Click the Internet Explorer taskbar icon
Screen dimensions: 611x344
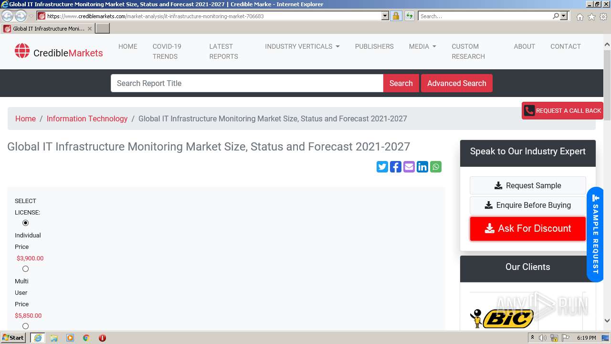coord(38,338)
